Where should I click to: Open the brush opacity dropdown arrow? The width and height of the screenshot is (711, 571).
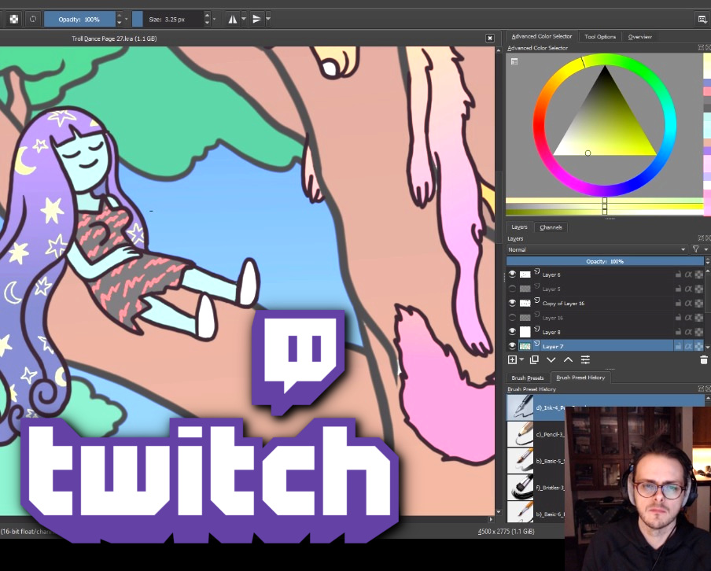tap(126, 19)
